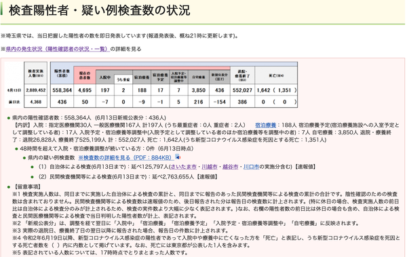Click the note beginning ※4 令和2年6月19日以降

[x=206, y=241]
